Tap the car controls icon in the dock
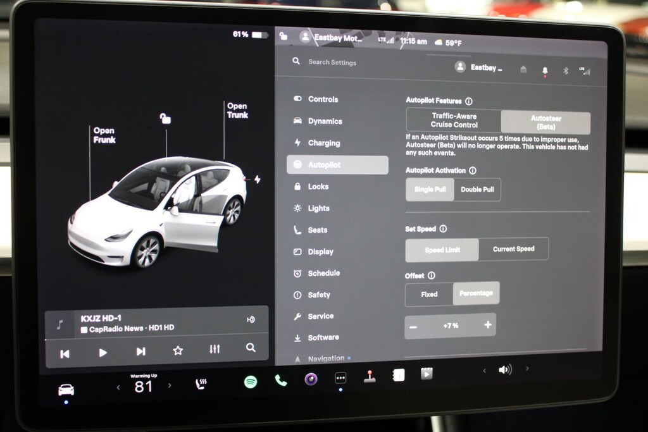Viewport: 648px width, 432px height. pyautogui.click(x=66, y=390)
